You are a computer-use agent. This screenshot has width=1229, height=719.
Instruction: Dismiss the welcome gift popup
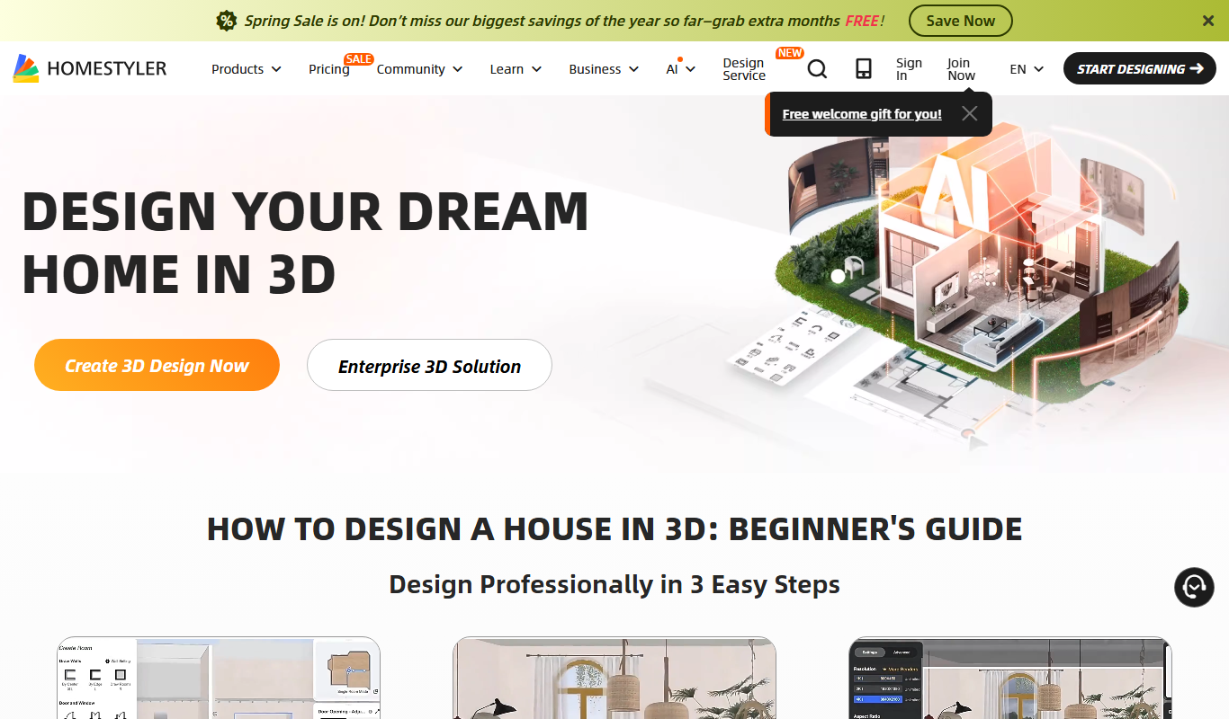(x=969, y=113)
